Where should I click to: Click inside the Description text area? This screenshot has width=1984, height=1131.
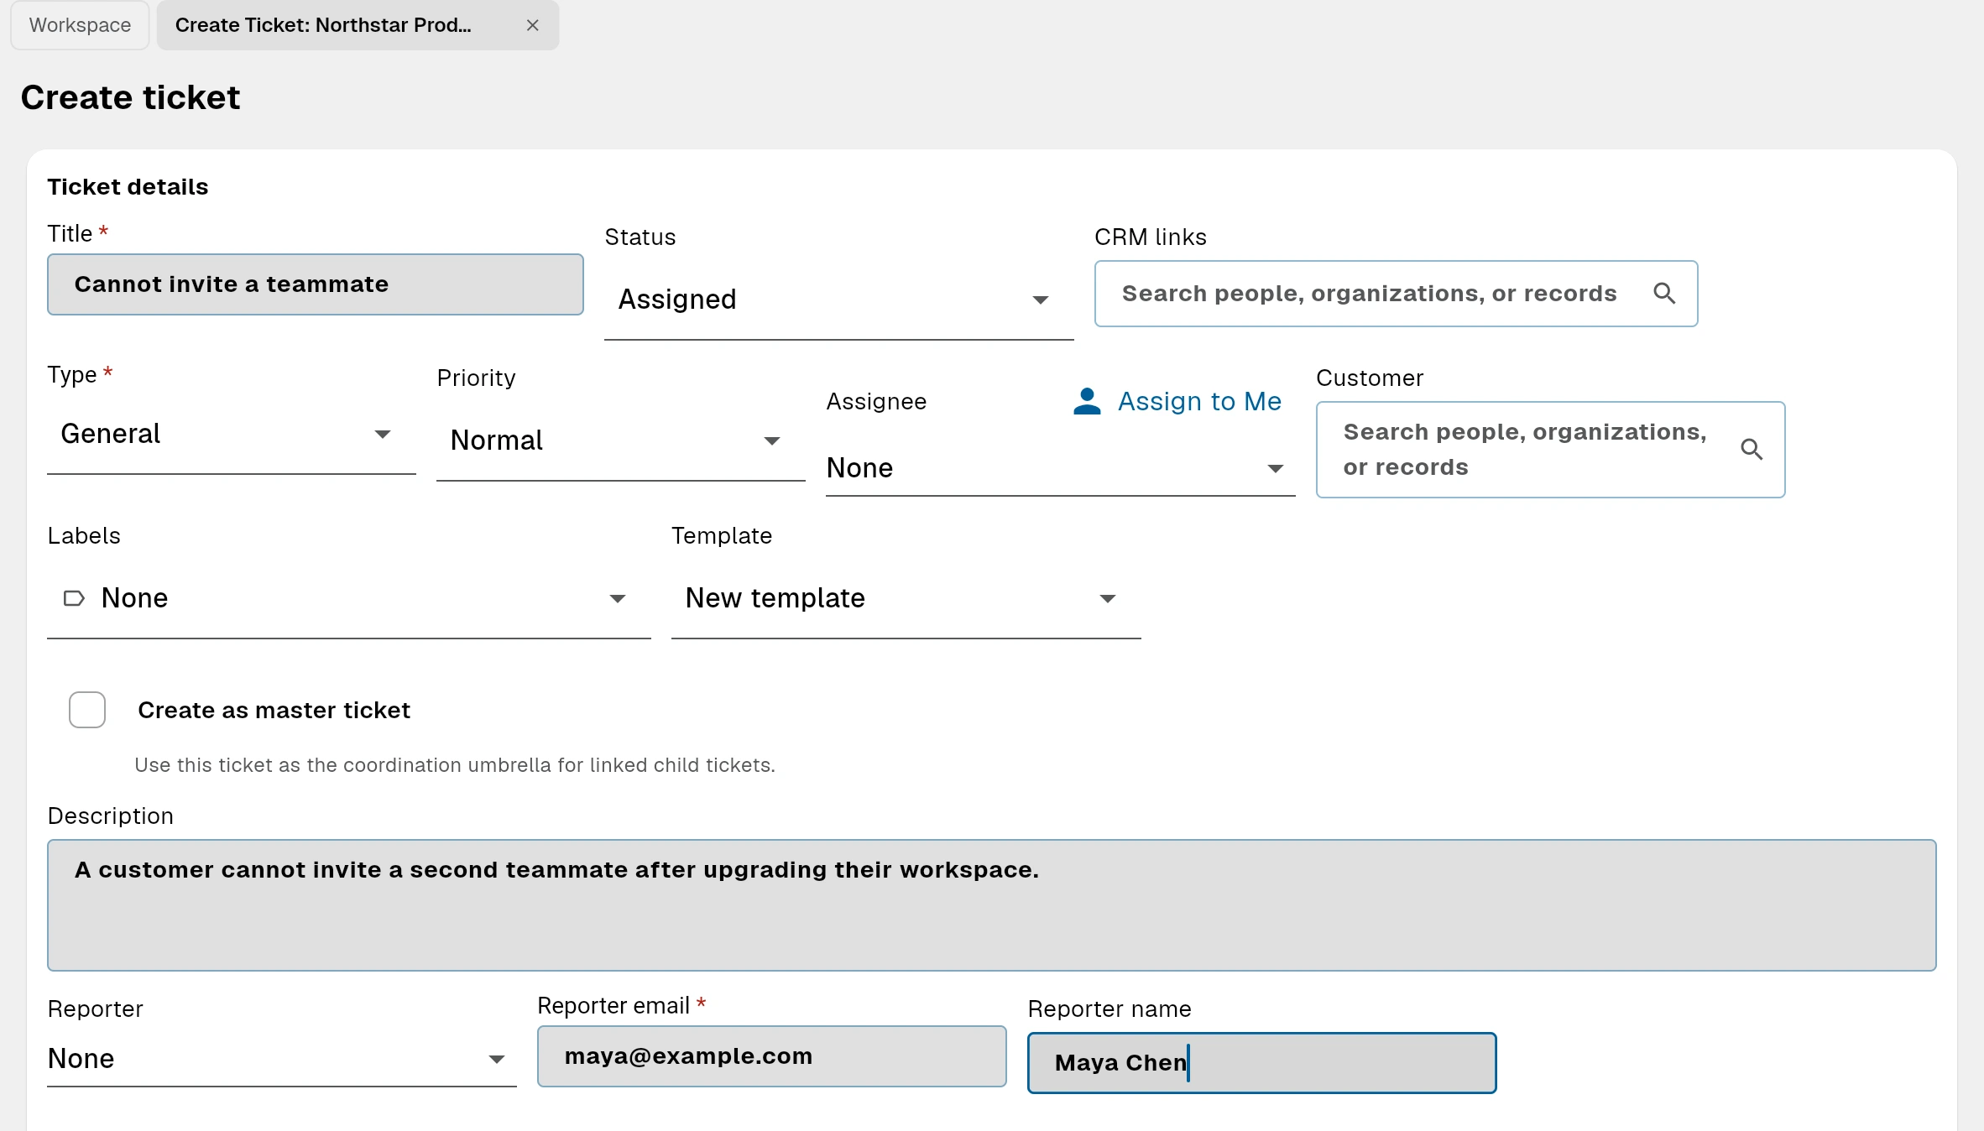point(991,905)
